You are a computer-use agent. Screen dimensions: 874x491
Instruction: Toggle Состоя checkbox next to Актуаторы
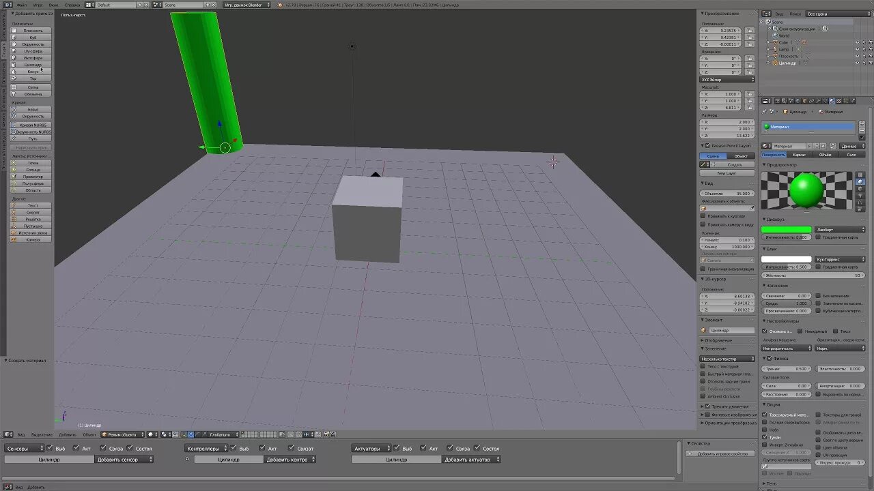477,448
